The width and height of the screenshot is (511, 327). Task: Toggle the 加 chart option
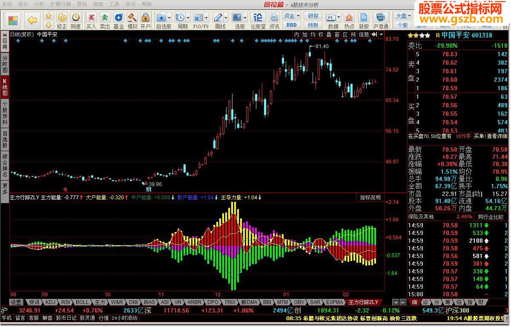point(305,34)
